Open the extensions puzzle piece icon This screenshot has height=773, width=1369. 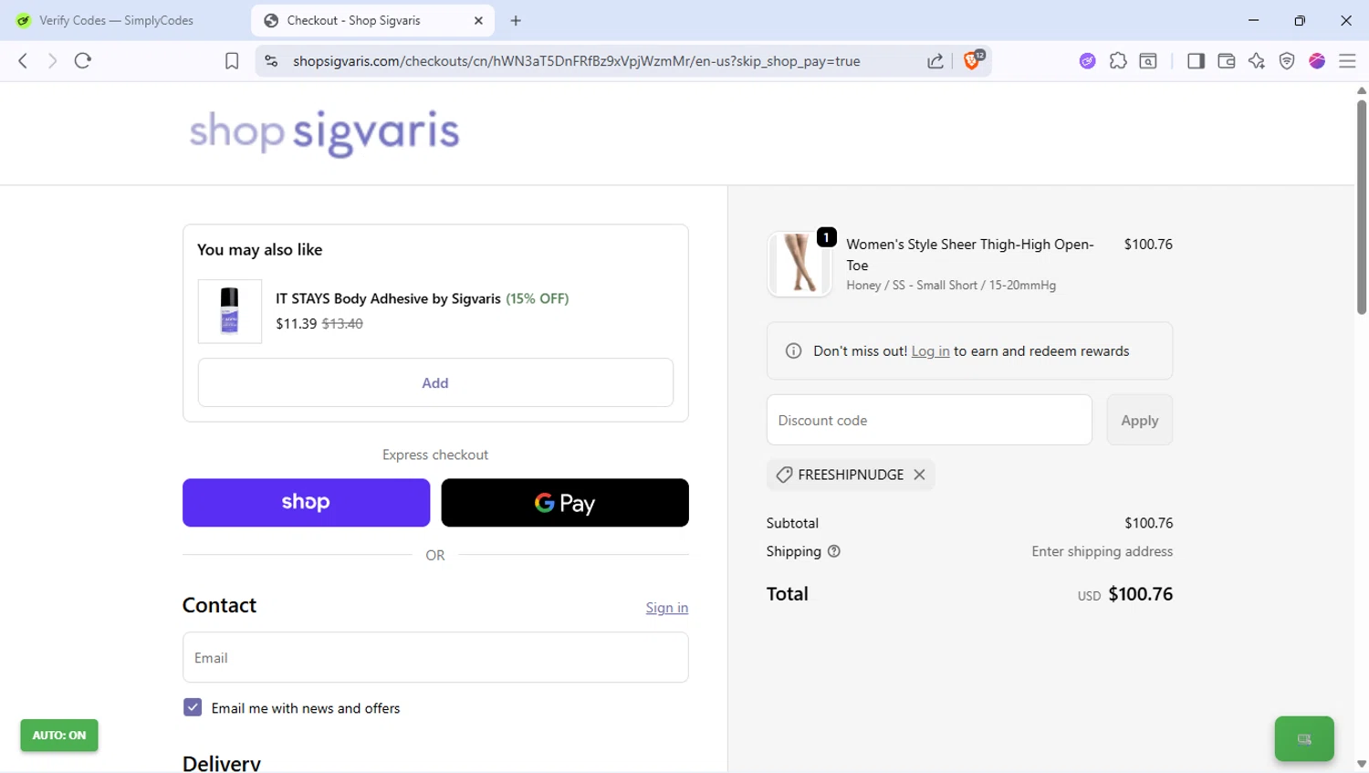point(1118,61)
